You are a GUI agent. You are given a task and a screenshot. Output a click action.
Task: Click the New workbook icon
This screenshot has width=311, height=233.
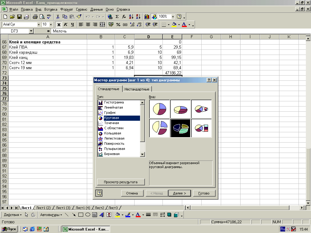tap(5, 17)
